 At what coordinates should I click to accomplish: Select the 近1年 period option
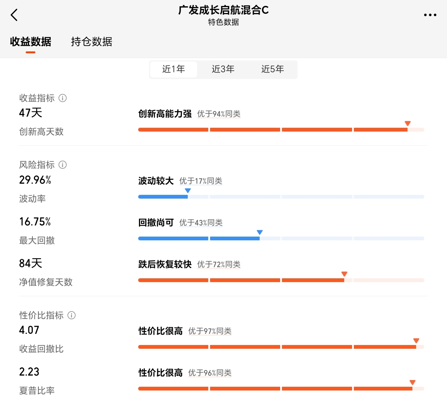coord(174,69)
